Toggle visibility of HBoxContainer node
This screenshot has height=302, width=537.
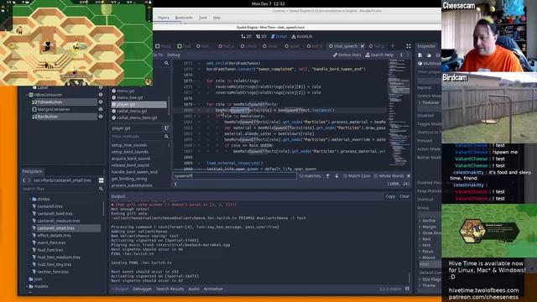coord(101,95)
